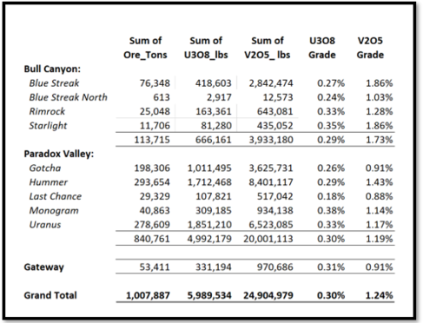
Task: Select Paradox Valley subtotal 20,001,113
Action: (268, 239)
